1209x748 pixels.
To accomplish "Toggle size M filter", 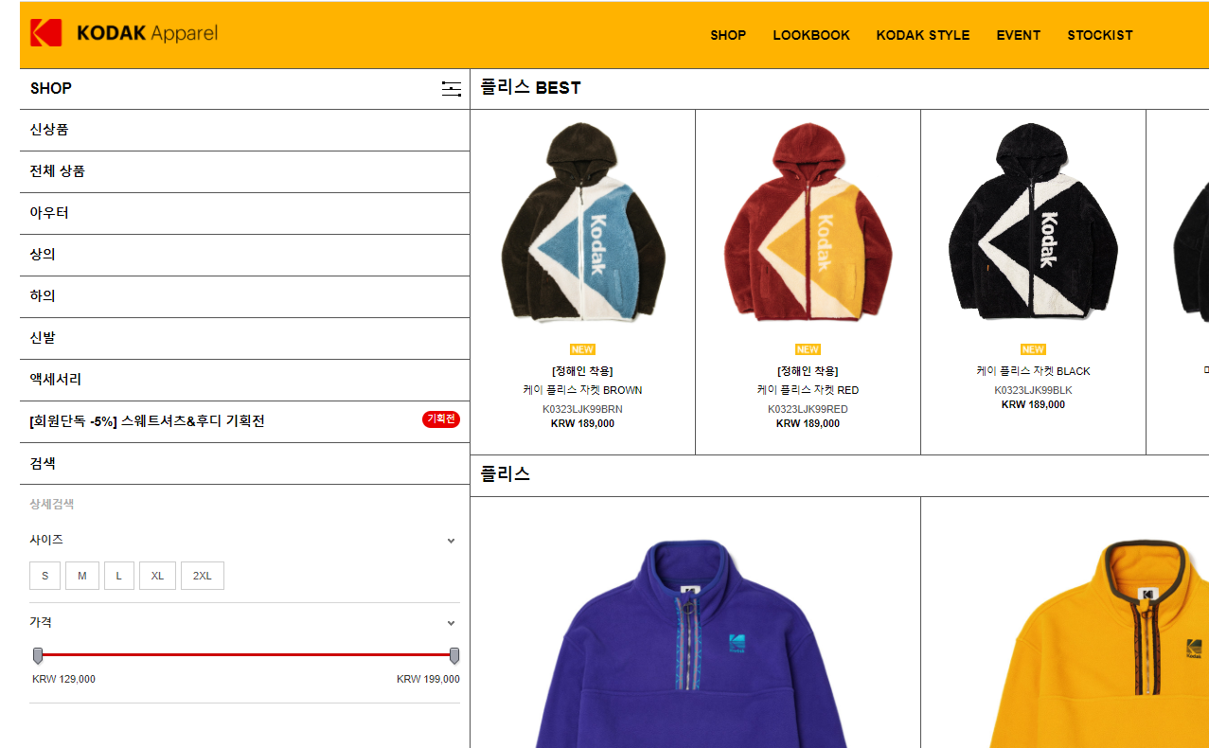I will 82,576.
